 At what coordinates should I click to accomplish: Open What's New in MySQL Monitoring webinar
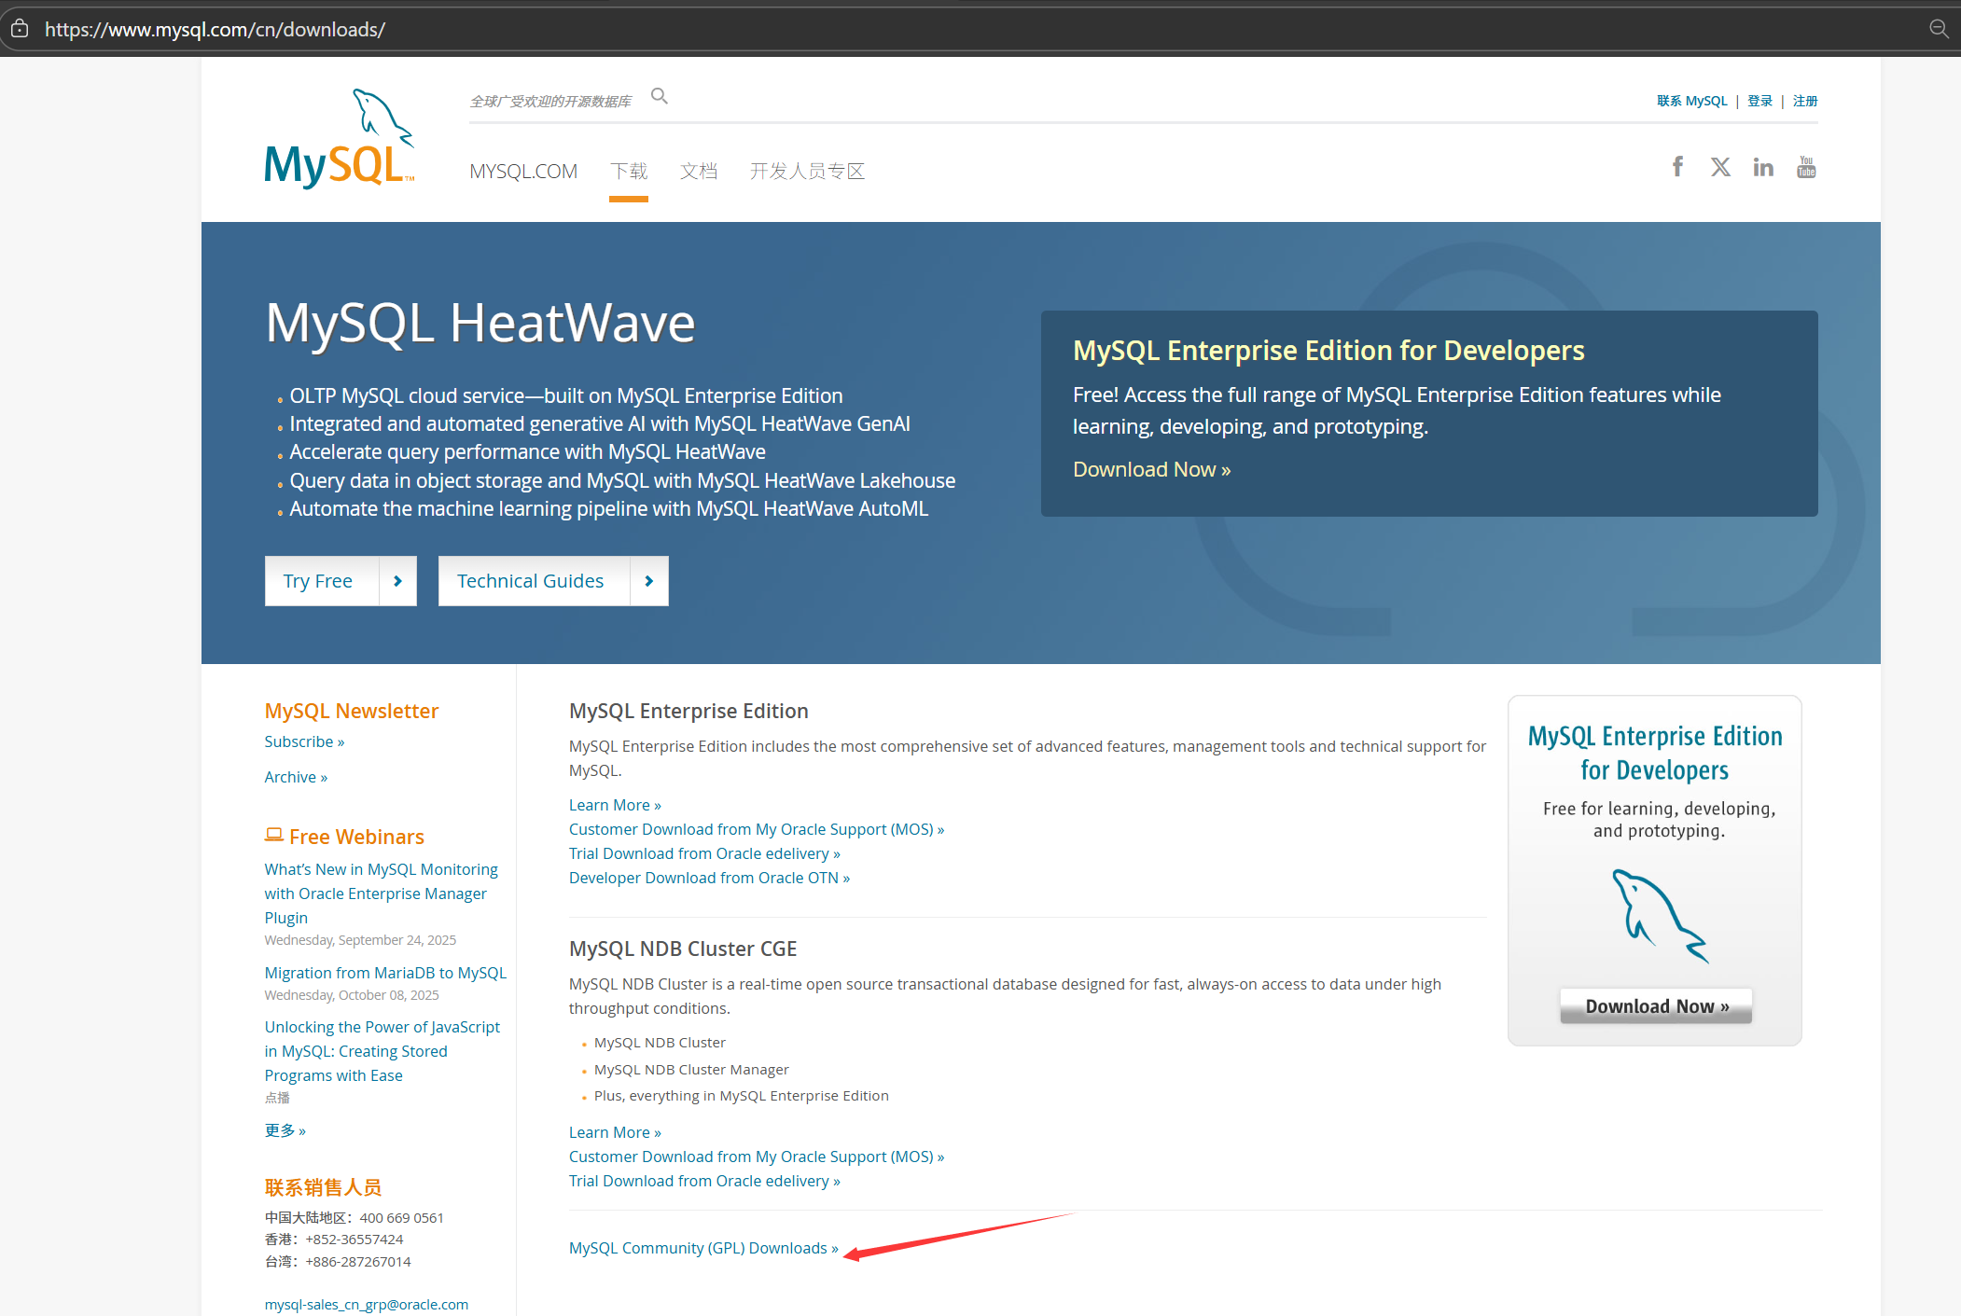[x=382, y=893]
